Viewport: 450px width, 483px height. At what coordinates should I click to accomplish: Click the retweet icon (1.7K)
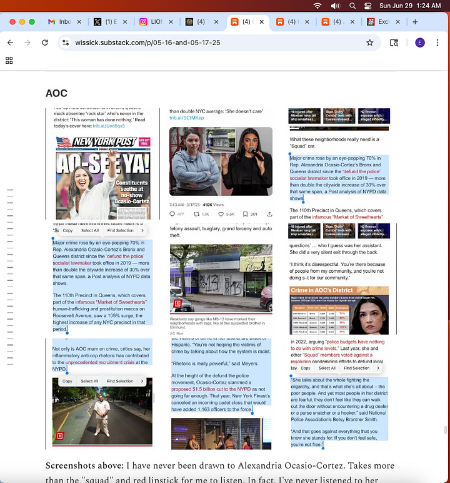pyautogui.click(x=196, y=214)
